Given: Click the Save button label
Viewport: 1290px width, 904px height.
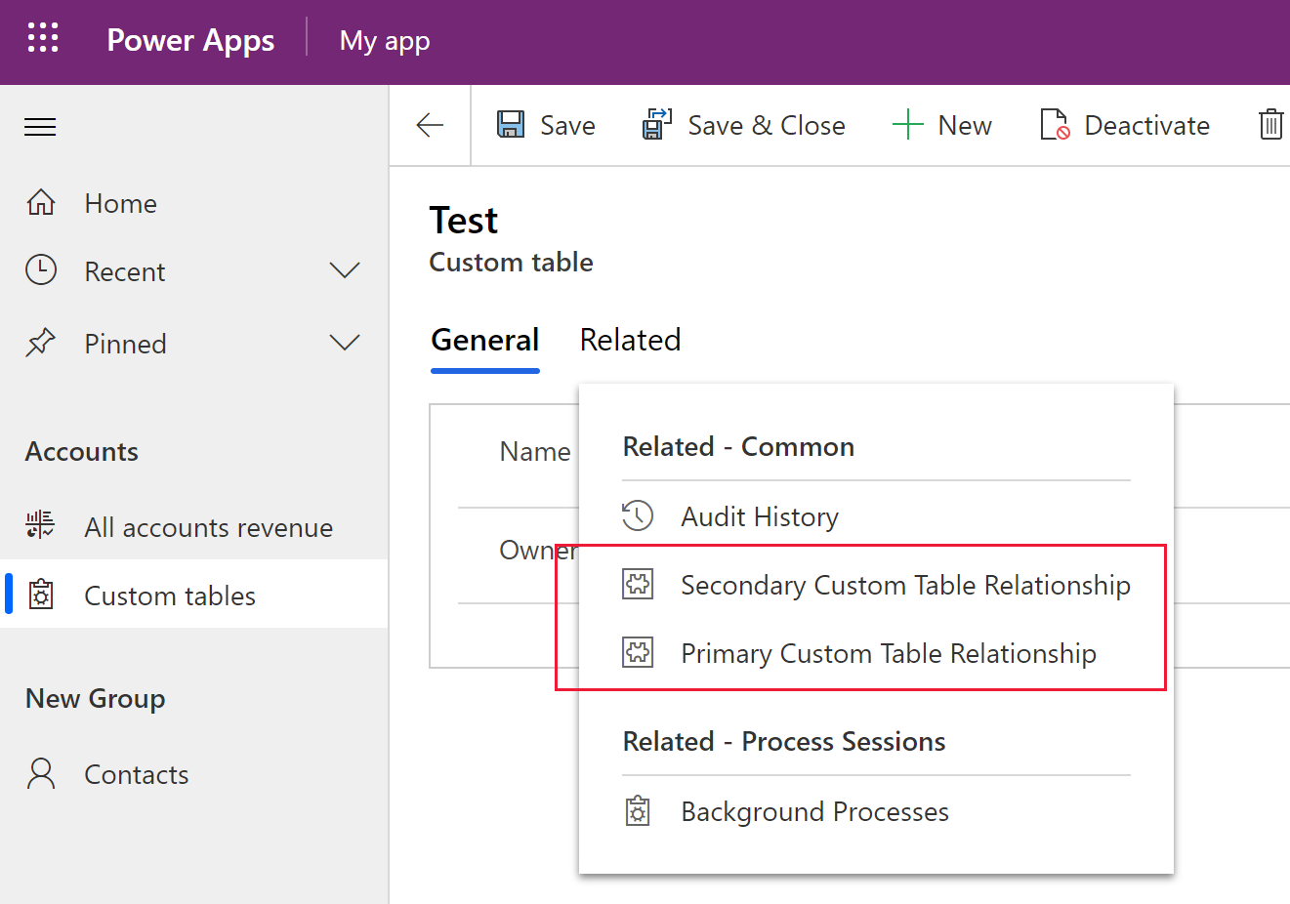Looking at the screenshot, I should tap(567, 126).
